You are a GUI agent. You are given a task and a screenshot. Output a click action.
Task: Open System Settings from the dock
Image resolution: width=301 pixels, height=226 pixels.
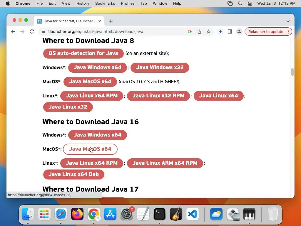pyautogui.click(x=127, y=214)
